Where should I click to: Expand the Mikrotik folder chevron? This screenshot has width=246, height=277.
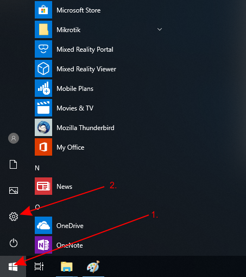click(160, 29)
